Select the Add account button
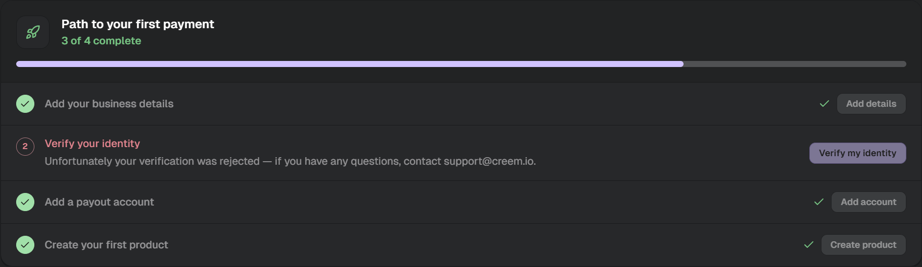 [x=868, y=202]
